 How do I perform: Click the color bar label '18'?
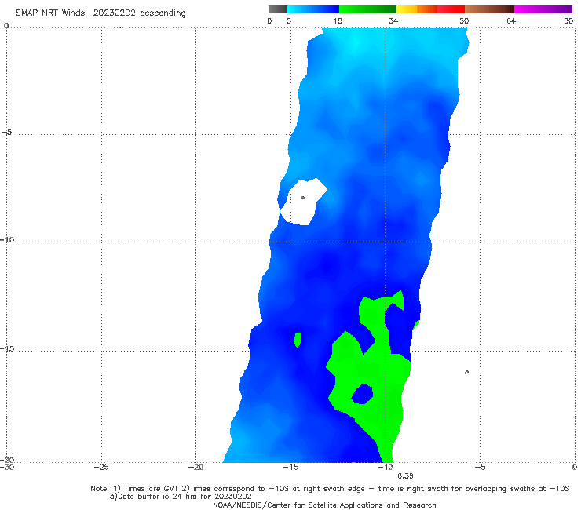pyautogui.click(x=338, y=20)
